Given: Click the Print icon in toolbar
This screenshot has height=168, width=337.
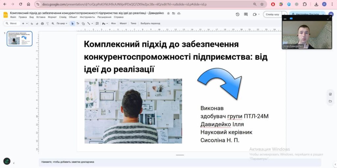Looking at the screenshot, I should click(x=42, y=23).
